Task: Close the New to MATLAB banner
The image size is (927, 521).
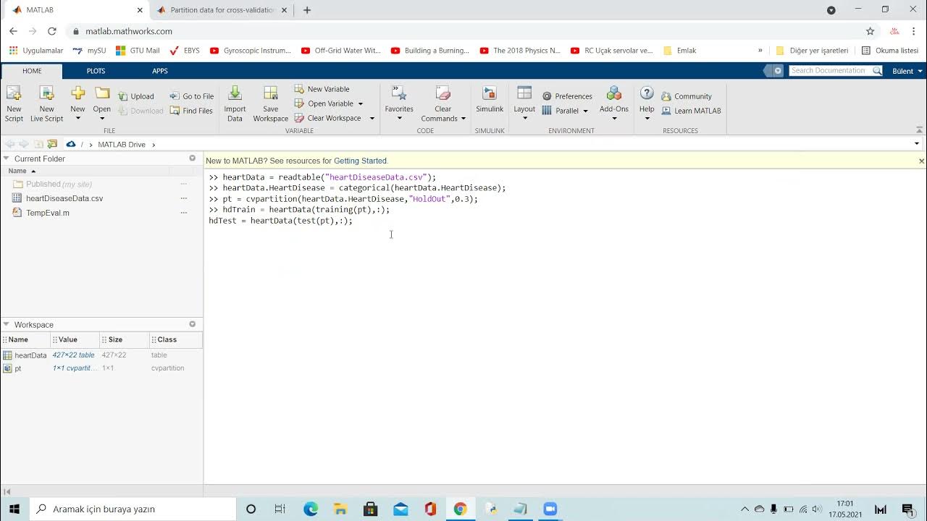Action: coord(921,161)
